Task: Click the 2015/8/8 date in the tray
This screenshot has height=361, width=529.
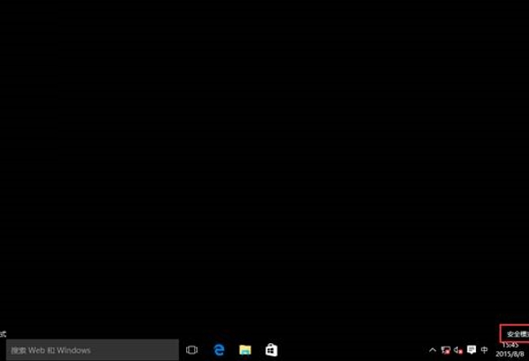Action: coord(510,354)
